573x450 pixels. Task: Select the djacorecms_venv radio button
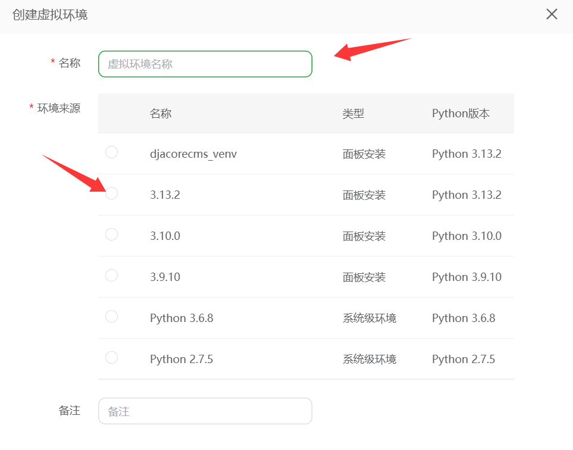[111, 152]
